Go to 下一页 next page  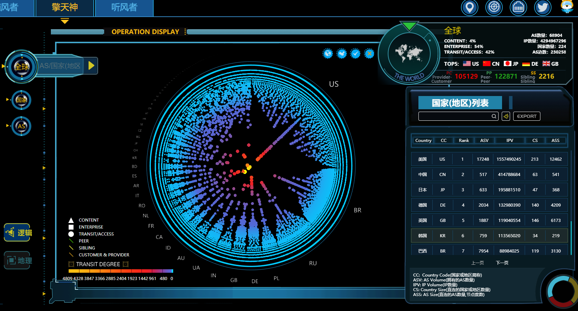(502, 263)
